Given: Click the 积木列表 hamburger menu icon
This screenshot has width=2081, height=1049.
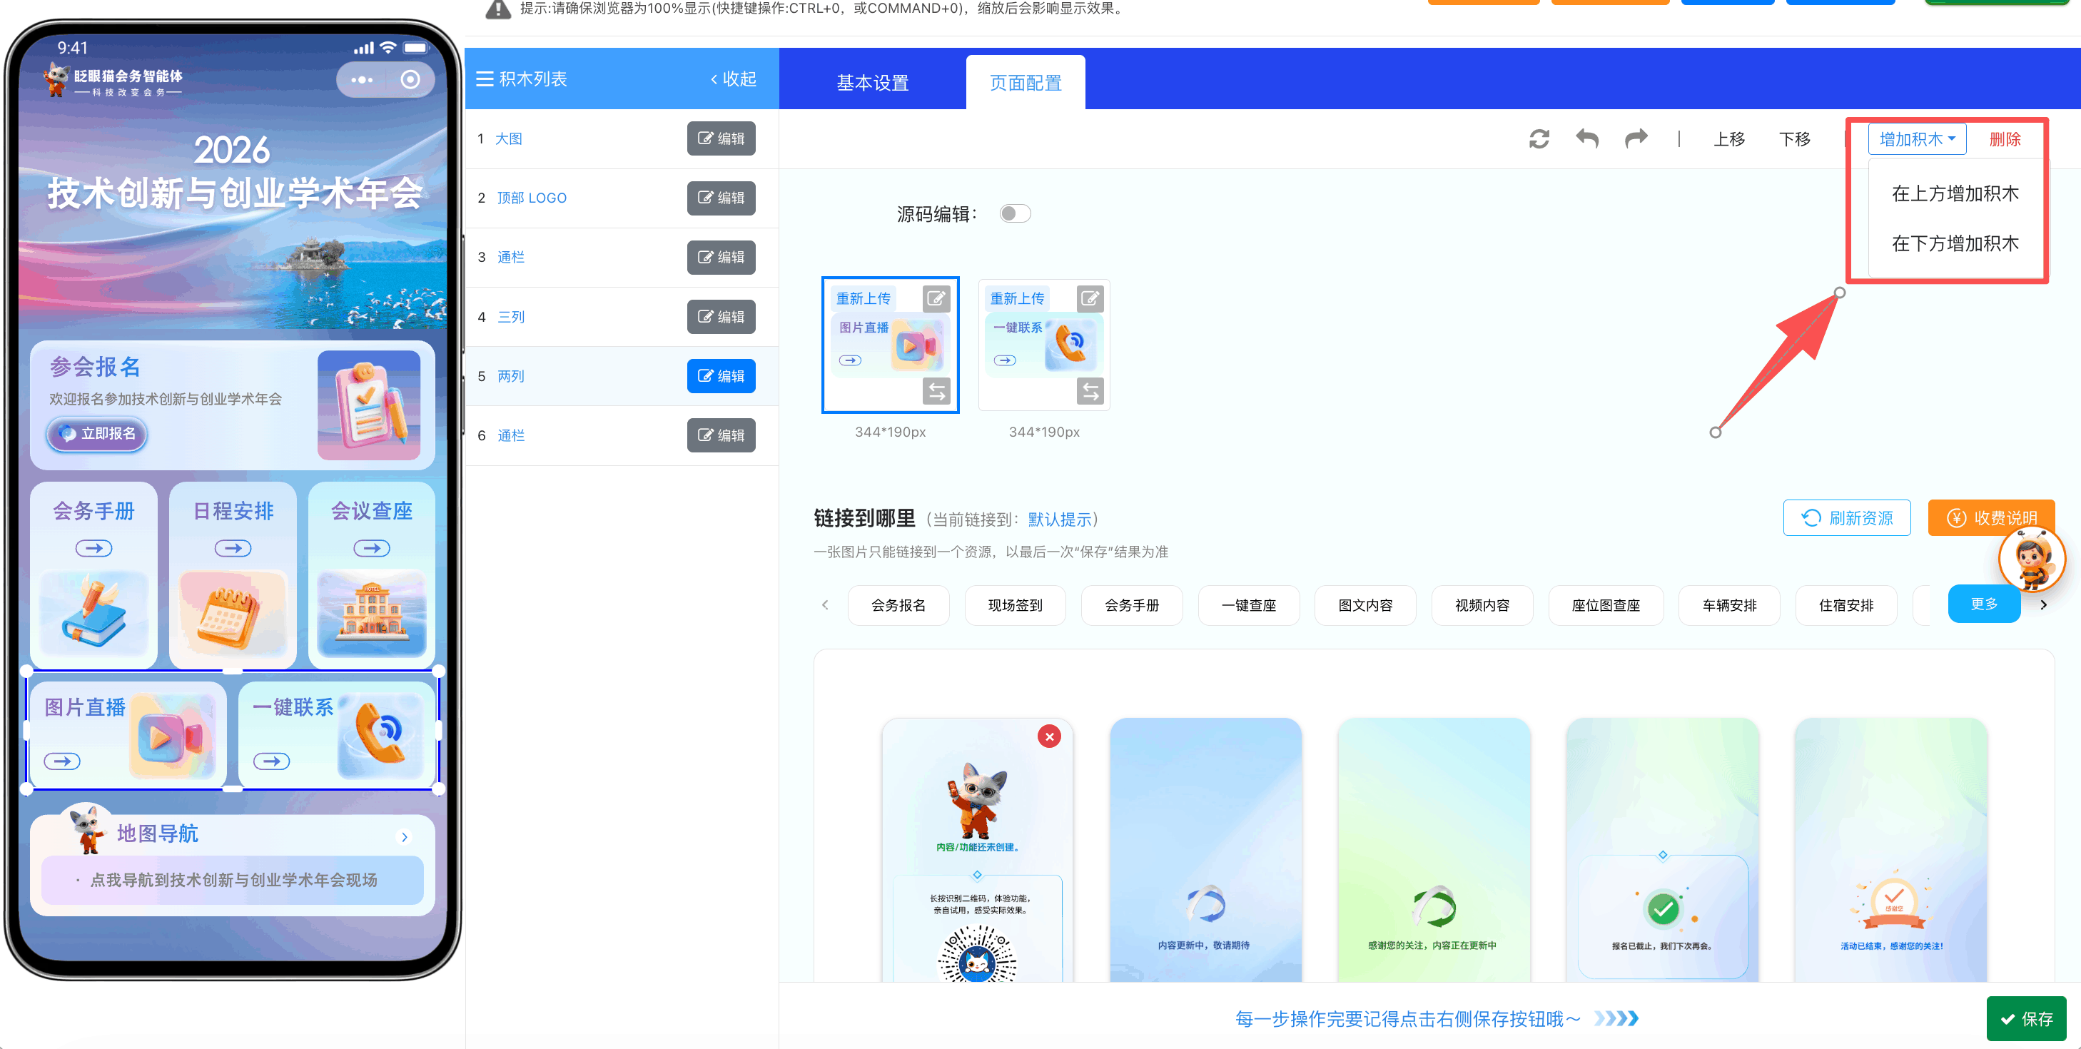Looking at the screenshot, I should pyautogui.click(x=485, y=79).
